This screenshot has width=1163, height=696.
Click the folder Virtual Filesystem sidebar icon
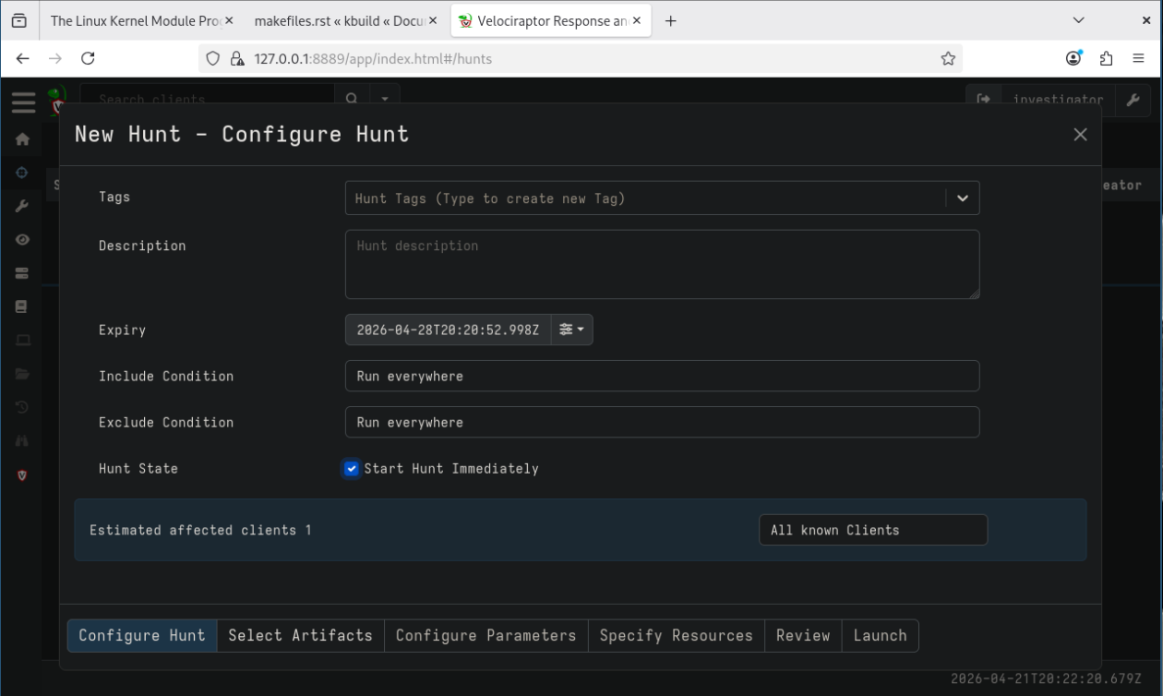pos(23,374)
